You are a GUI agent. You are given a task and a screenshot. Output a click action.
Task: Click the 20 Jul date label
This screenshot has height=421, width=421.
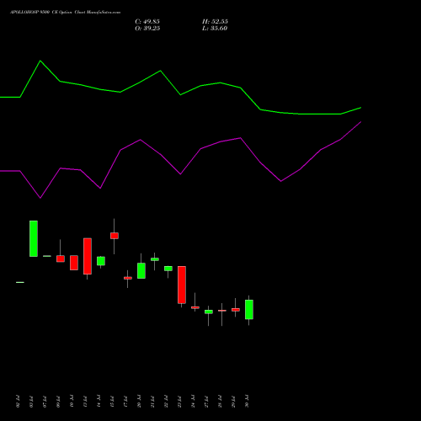click(139, 401)
